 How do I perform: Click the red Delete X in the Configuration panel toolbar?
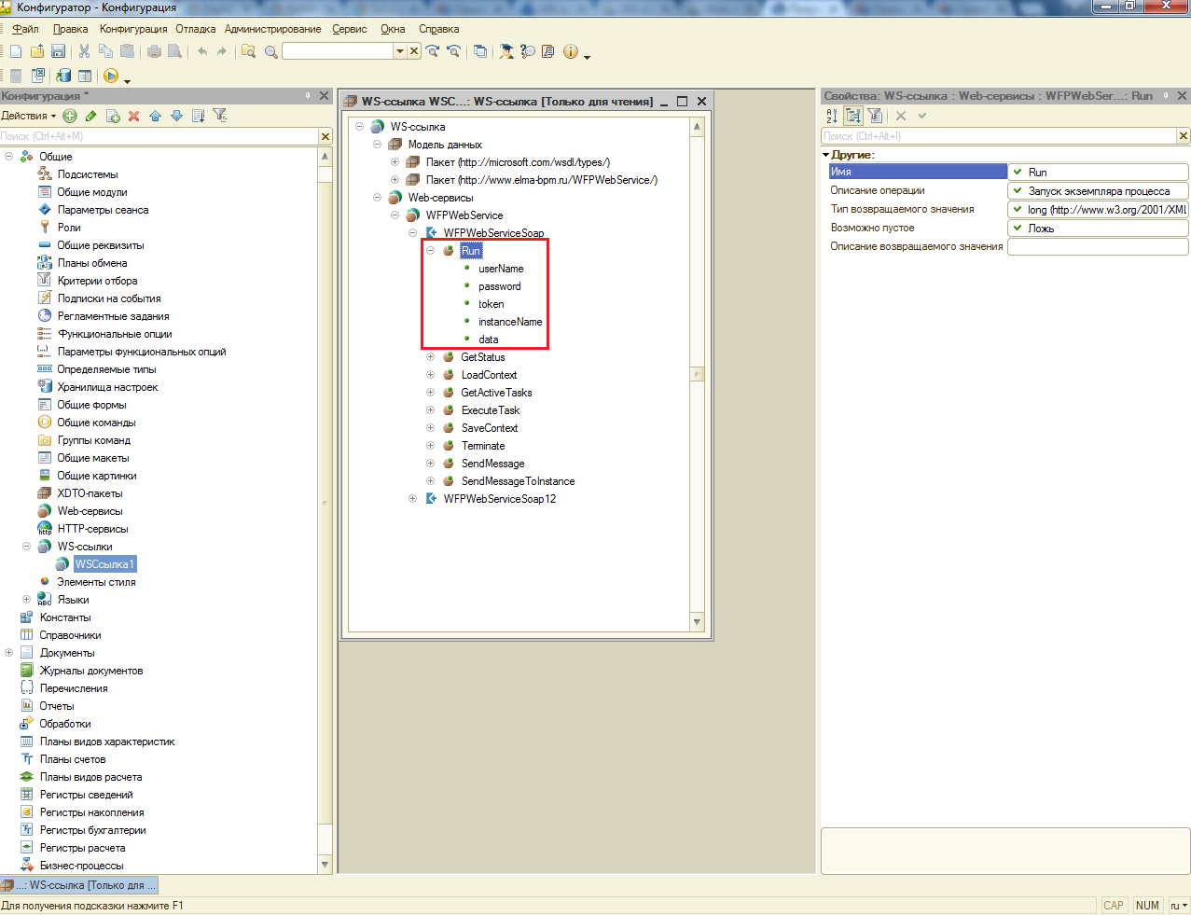(x=133, y=116)
